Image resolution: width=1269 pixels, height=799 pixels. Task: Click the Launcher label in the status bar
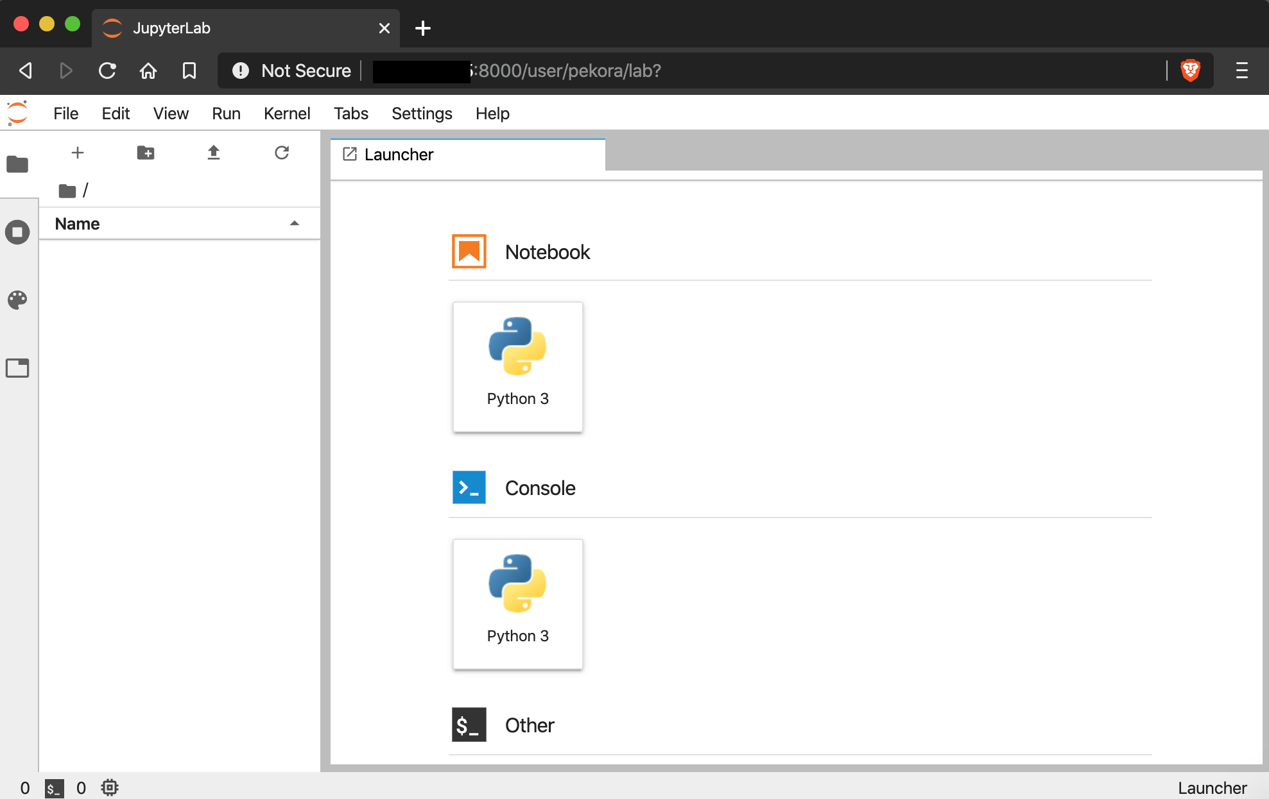(1212, 788)
